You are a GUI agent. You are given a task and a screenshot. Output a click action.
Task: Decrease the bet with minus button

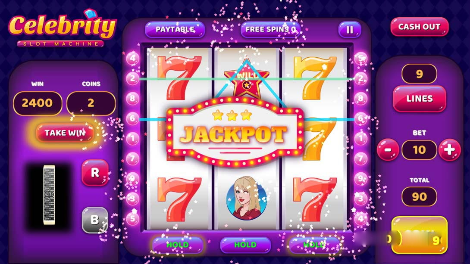pyautogui.click(x=388, y=150)
